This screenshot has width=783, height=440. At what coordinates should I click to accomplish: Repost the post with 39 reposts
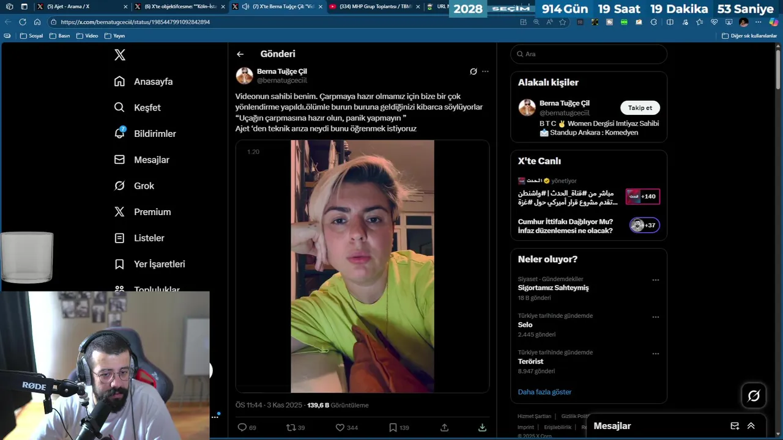(x=295, y=428)
